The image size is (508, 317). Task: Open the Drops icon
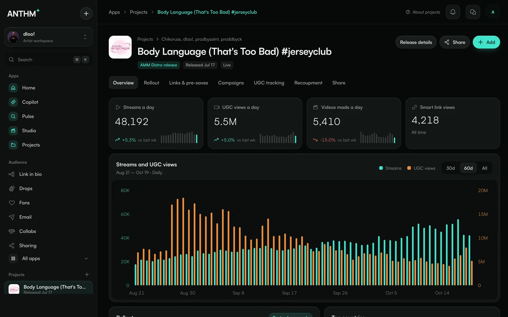(x=12, y=188)
